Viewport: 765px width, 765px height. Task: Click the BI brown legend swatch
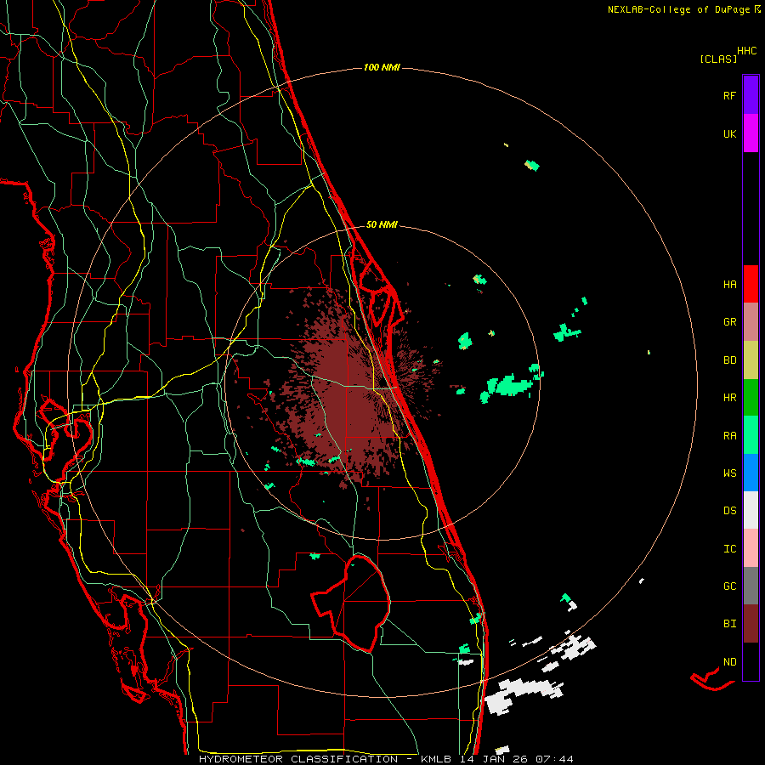point(751,624)
